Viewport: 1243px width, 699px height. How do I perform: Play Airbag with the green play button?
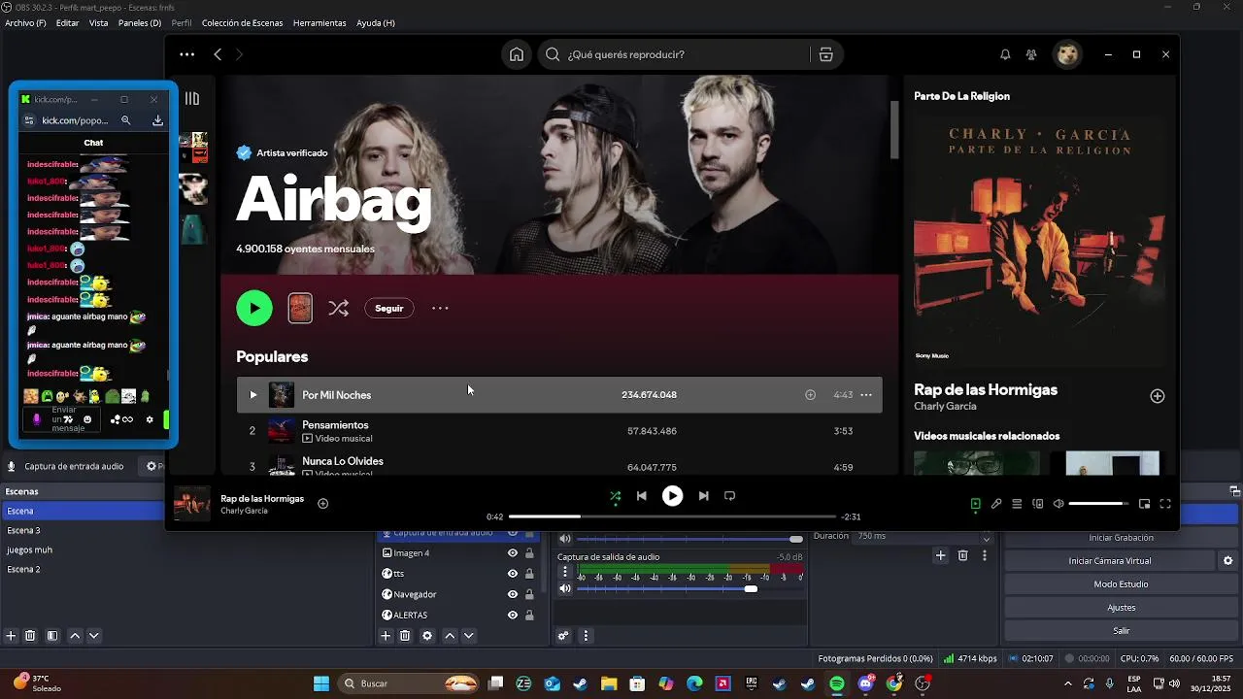click(254, 308)
